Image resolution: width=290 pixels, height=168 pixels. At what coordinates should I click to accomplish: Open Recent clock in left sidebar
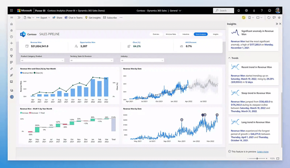click(x=12, y=37)
